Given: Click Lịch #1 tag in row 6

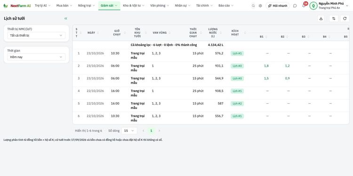Looking at the screenshot, I should click(237, 116).
